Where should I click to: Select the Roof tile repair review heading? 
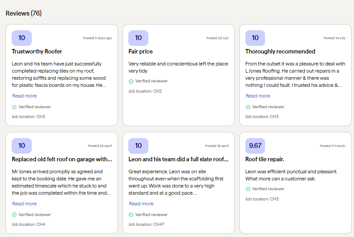point(265,159)
